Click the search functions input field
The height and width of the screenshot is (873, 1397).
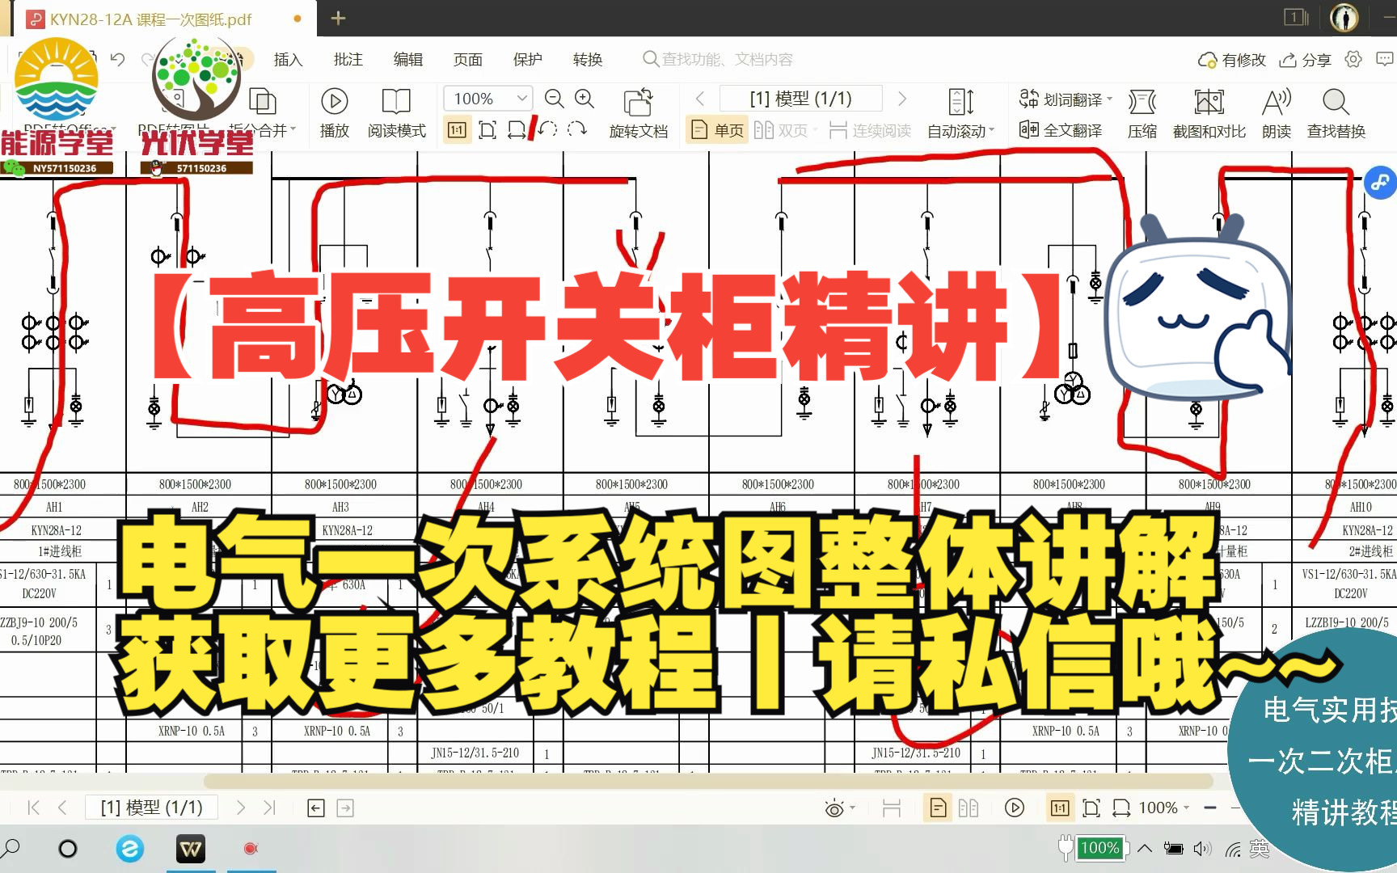pos(718,59)
